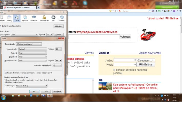Open the Internet search tab
This screenshot has width=182, height=120.
click(73, 32)
